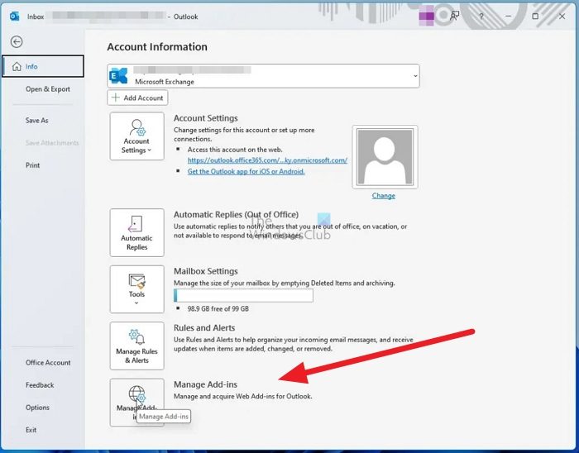Click the Change photo link

(x=383, y=196)
